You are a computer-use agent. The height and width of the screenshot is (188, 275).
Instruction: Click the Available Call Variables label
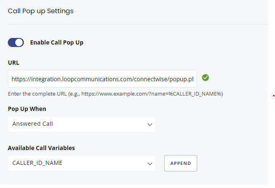(41, 148)
